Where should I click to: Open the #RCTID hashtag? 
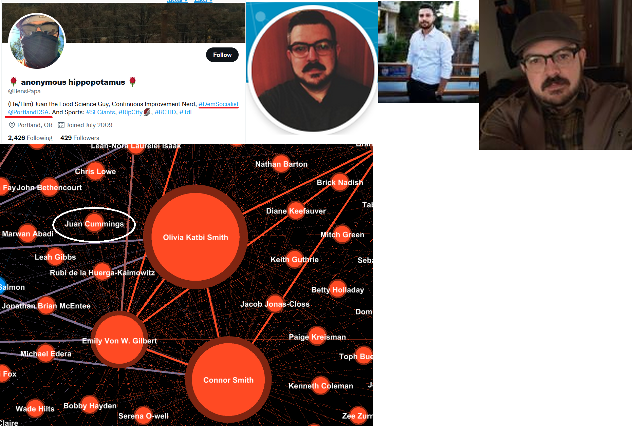click(165, 112)
